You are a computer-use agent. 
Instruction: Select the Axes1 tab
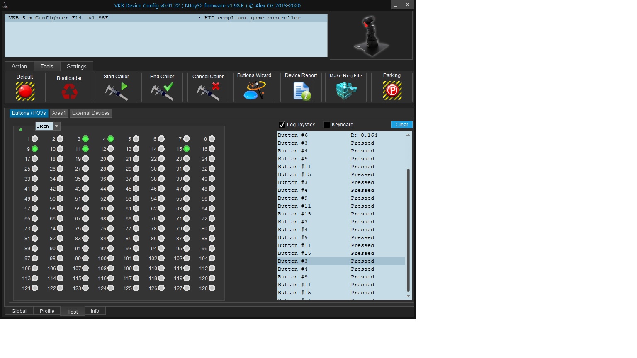click(59, 113)
